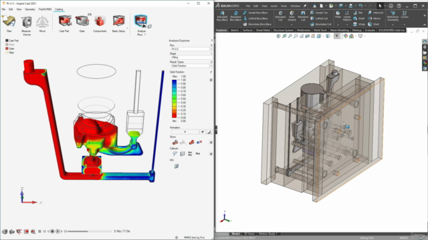The height and width of the screenshot is (240, 428).
Task: Expand the Analyze Run dropdown arrow
Action: 145,35
